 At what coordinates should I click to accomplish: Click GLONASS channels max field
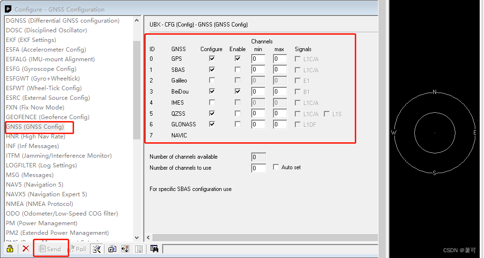click(x=280, y=124)
